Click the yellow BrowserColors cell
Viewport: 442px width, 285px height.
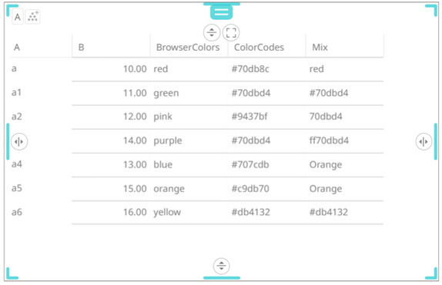click(x=167, y=212)
